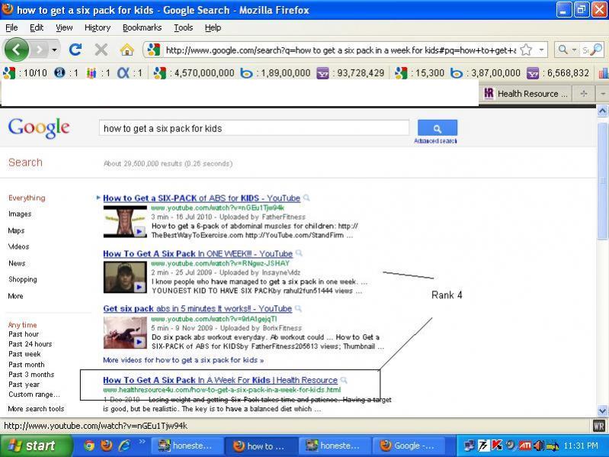Go back with the green back arrow

click(x=16, y=50)
